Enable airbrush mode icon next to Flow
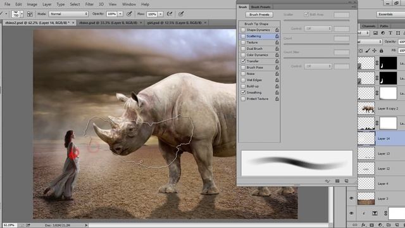This screenshot has height=228, width=405. [x=170, y=14]
